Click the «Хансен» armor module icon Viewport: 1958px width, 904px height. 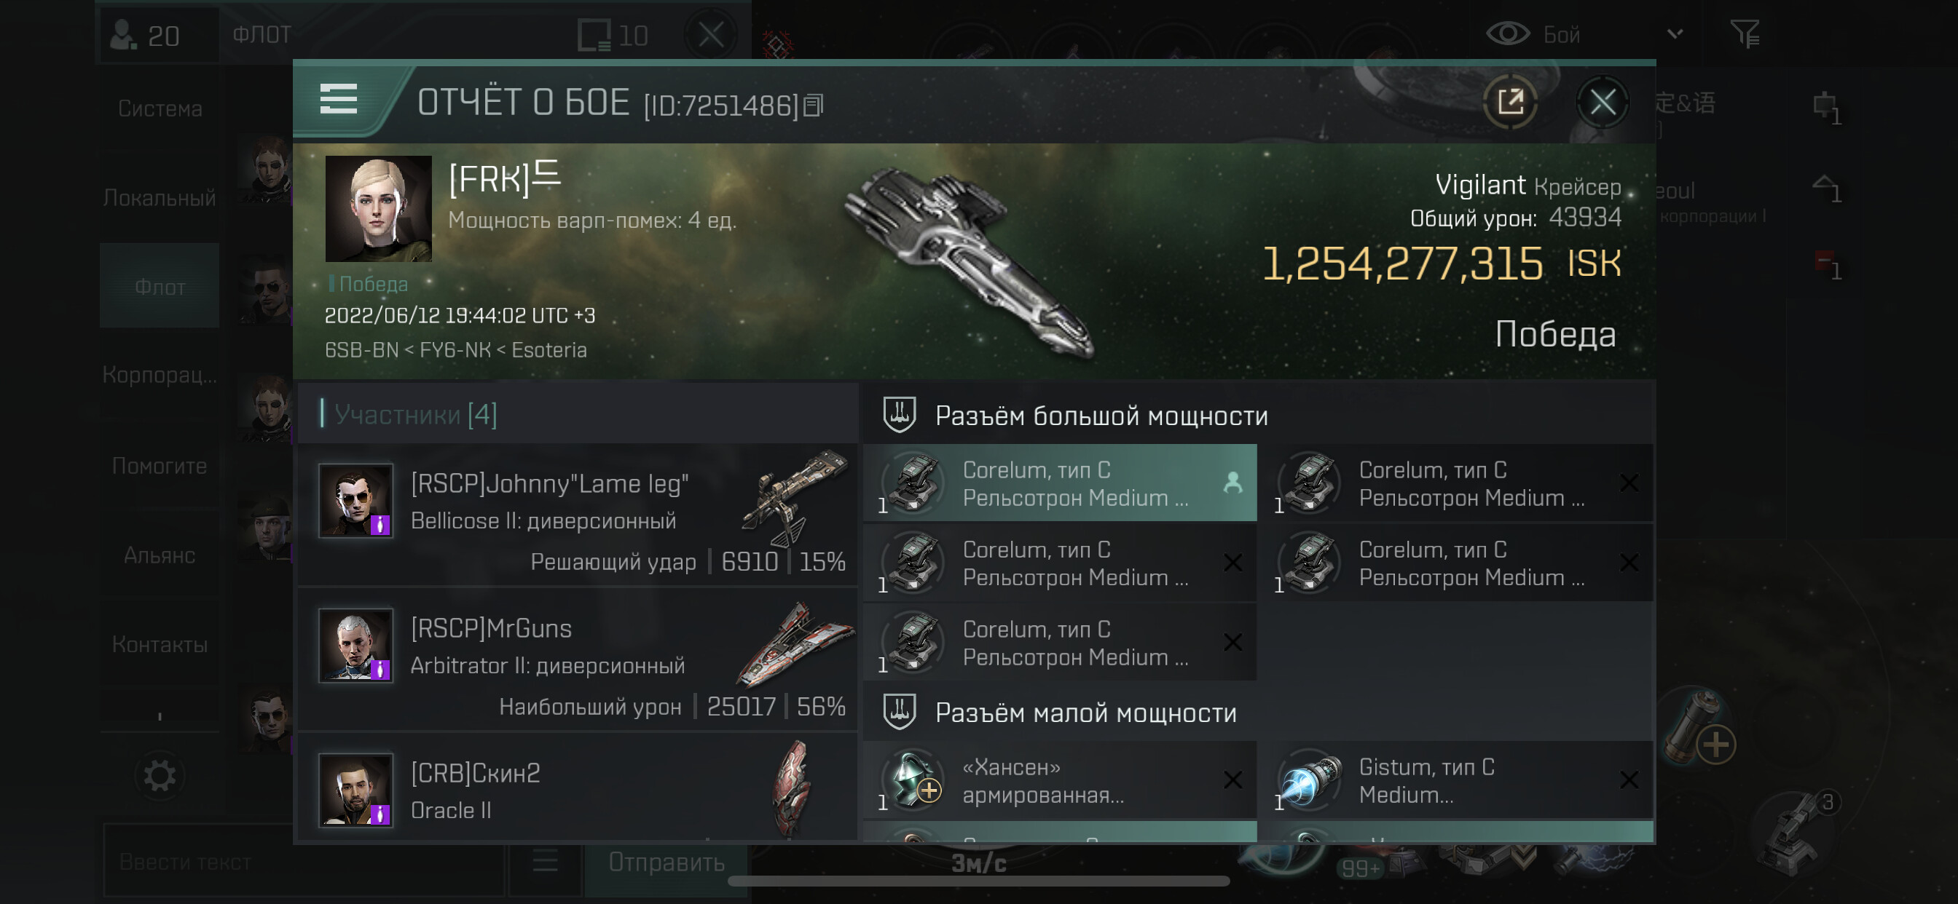tap(913, 780)
